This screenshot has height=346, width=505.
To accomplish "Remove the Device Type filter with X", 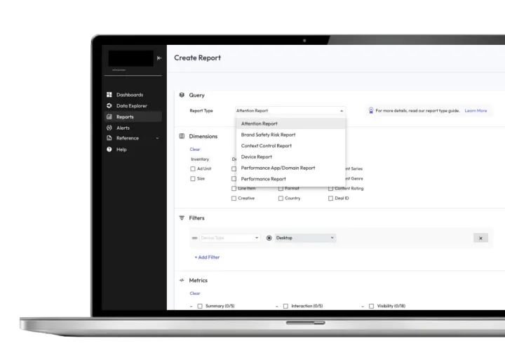I will pyautogui.click(x=480, y=238).
